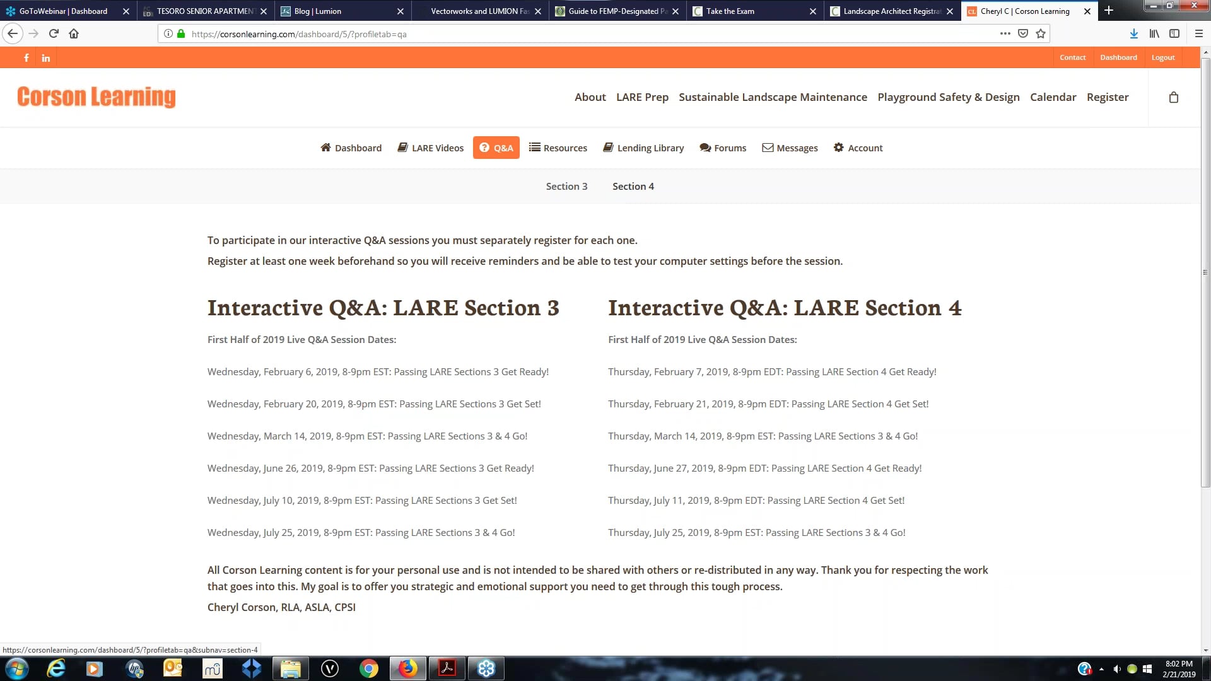The width and height of the screenshot is (1211, 681).
Task: Click the Logout link
Action: pyautogui.click(x=1163, y=57)
